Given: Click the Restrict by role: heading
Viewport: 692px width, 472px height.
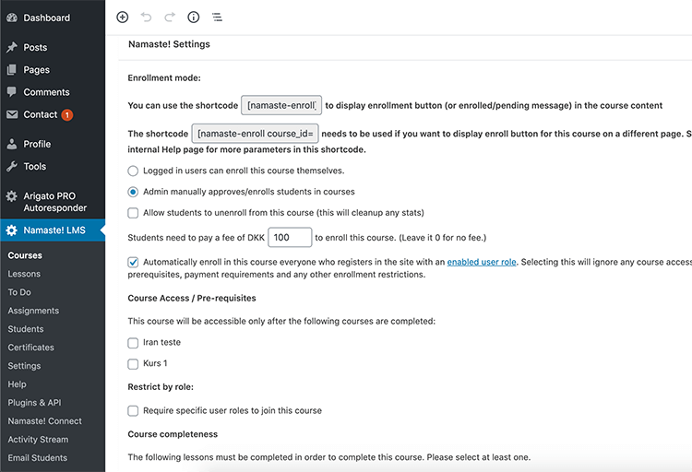Looking at the screenshot, I should (x=161, y=387).
